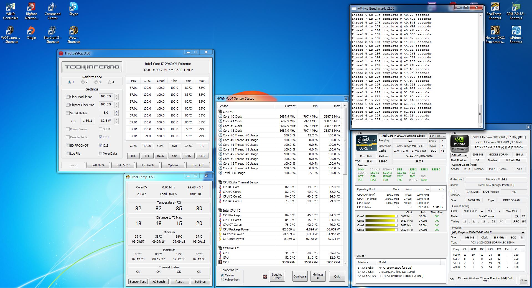Open the CPU #0 selector dropdown
Image resolution: width=532 pixels, height=288 pixels.
pos(437,136)
